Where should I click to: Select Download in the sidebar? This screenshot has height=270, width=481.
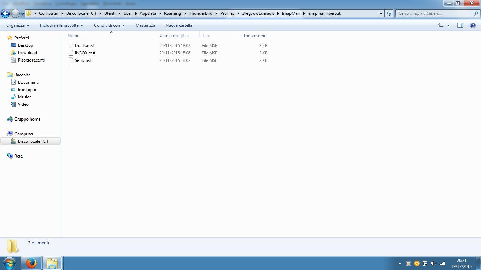27,53
